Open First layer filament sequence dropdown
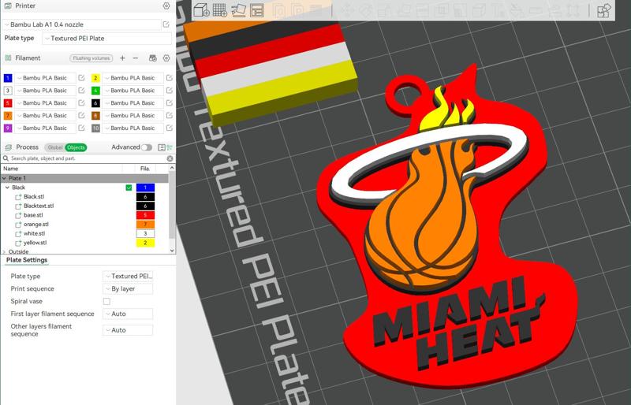This screenshot has width=631, height=405. 128,314
